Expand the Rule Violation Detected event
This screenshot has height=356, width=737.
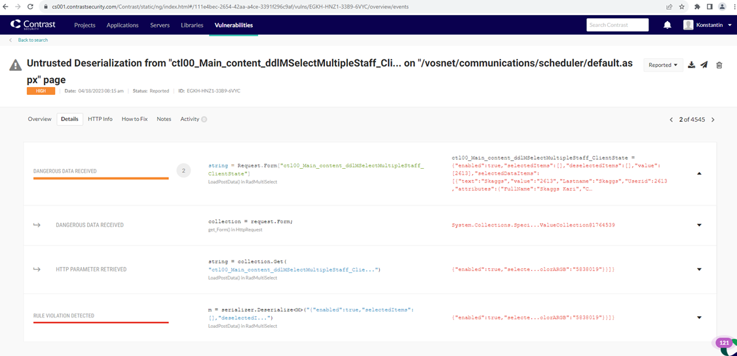pos(699,318)
